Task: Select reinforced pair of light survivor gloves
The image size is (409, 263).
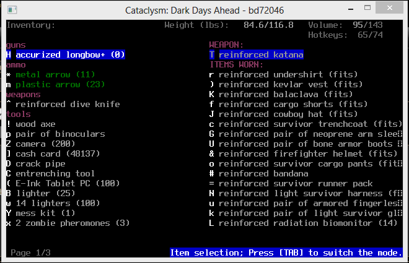Action: (x=306, y=213)
